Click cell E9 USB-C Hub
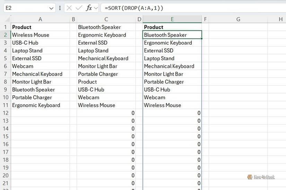 [172, 89]
